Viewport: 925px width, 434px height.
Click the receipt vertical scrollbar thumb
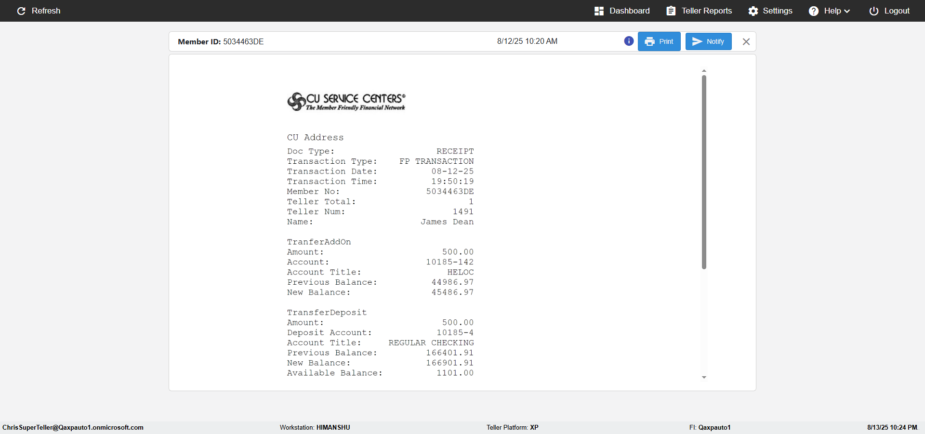pos(704,172)
